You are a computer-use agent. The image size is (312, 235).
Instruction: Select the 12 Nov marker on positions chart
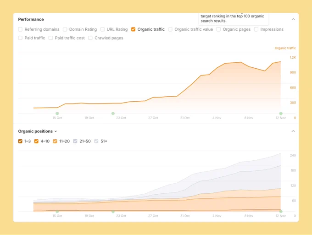281,211
